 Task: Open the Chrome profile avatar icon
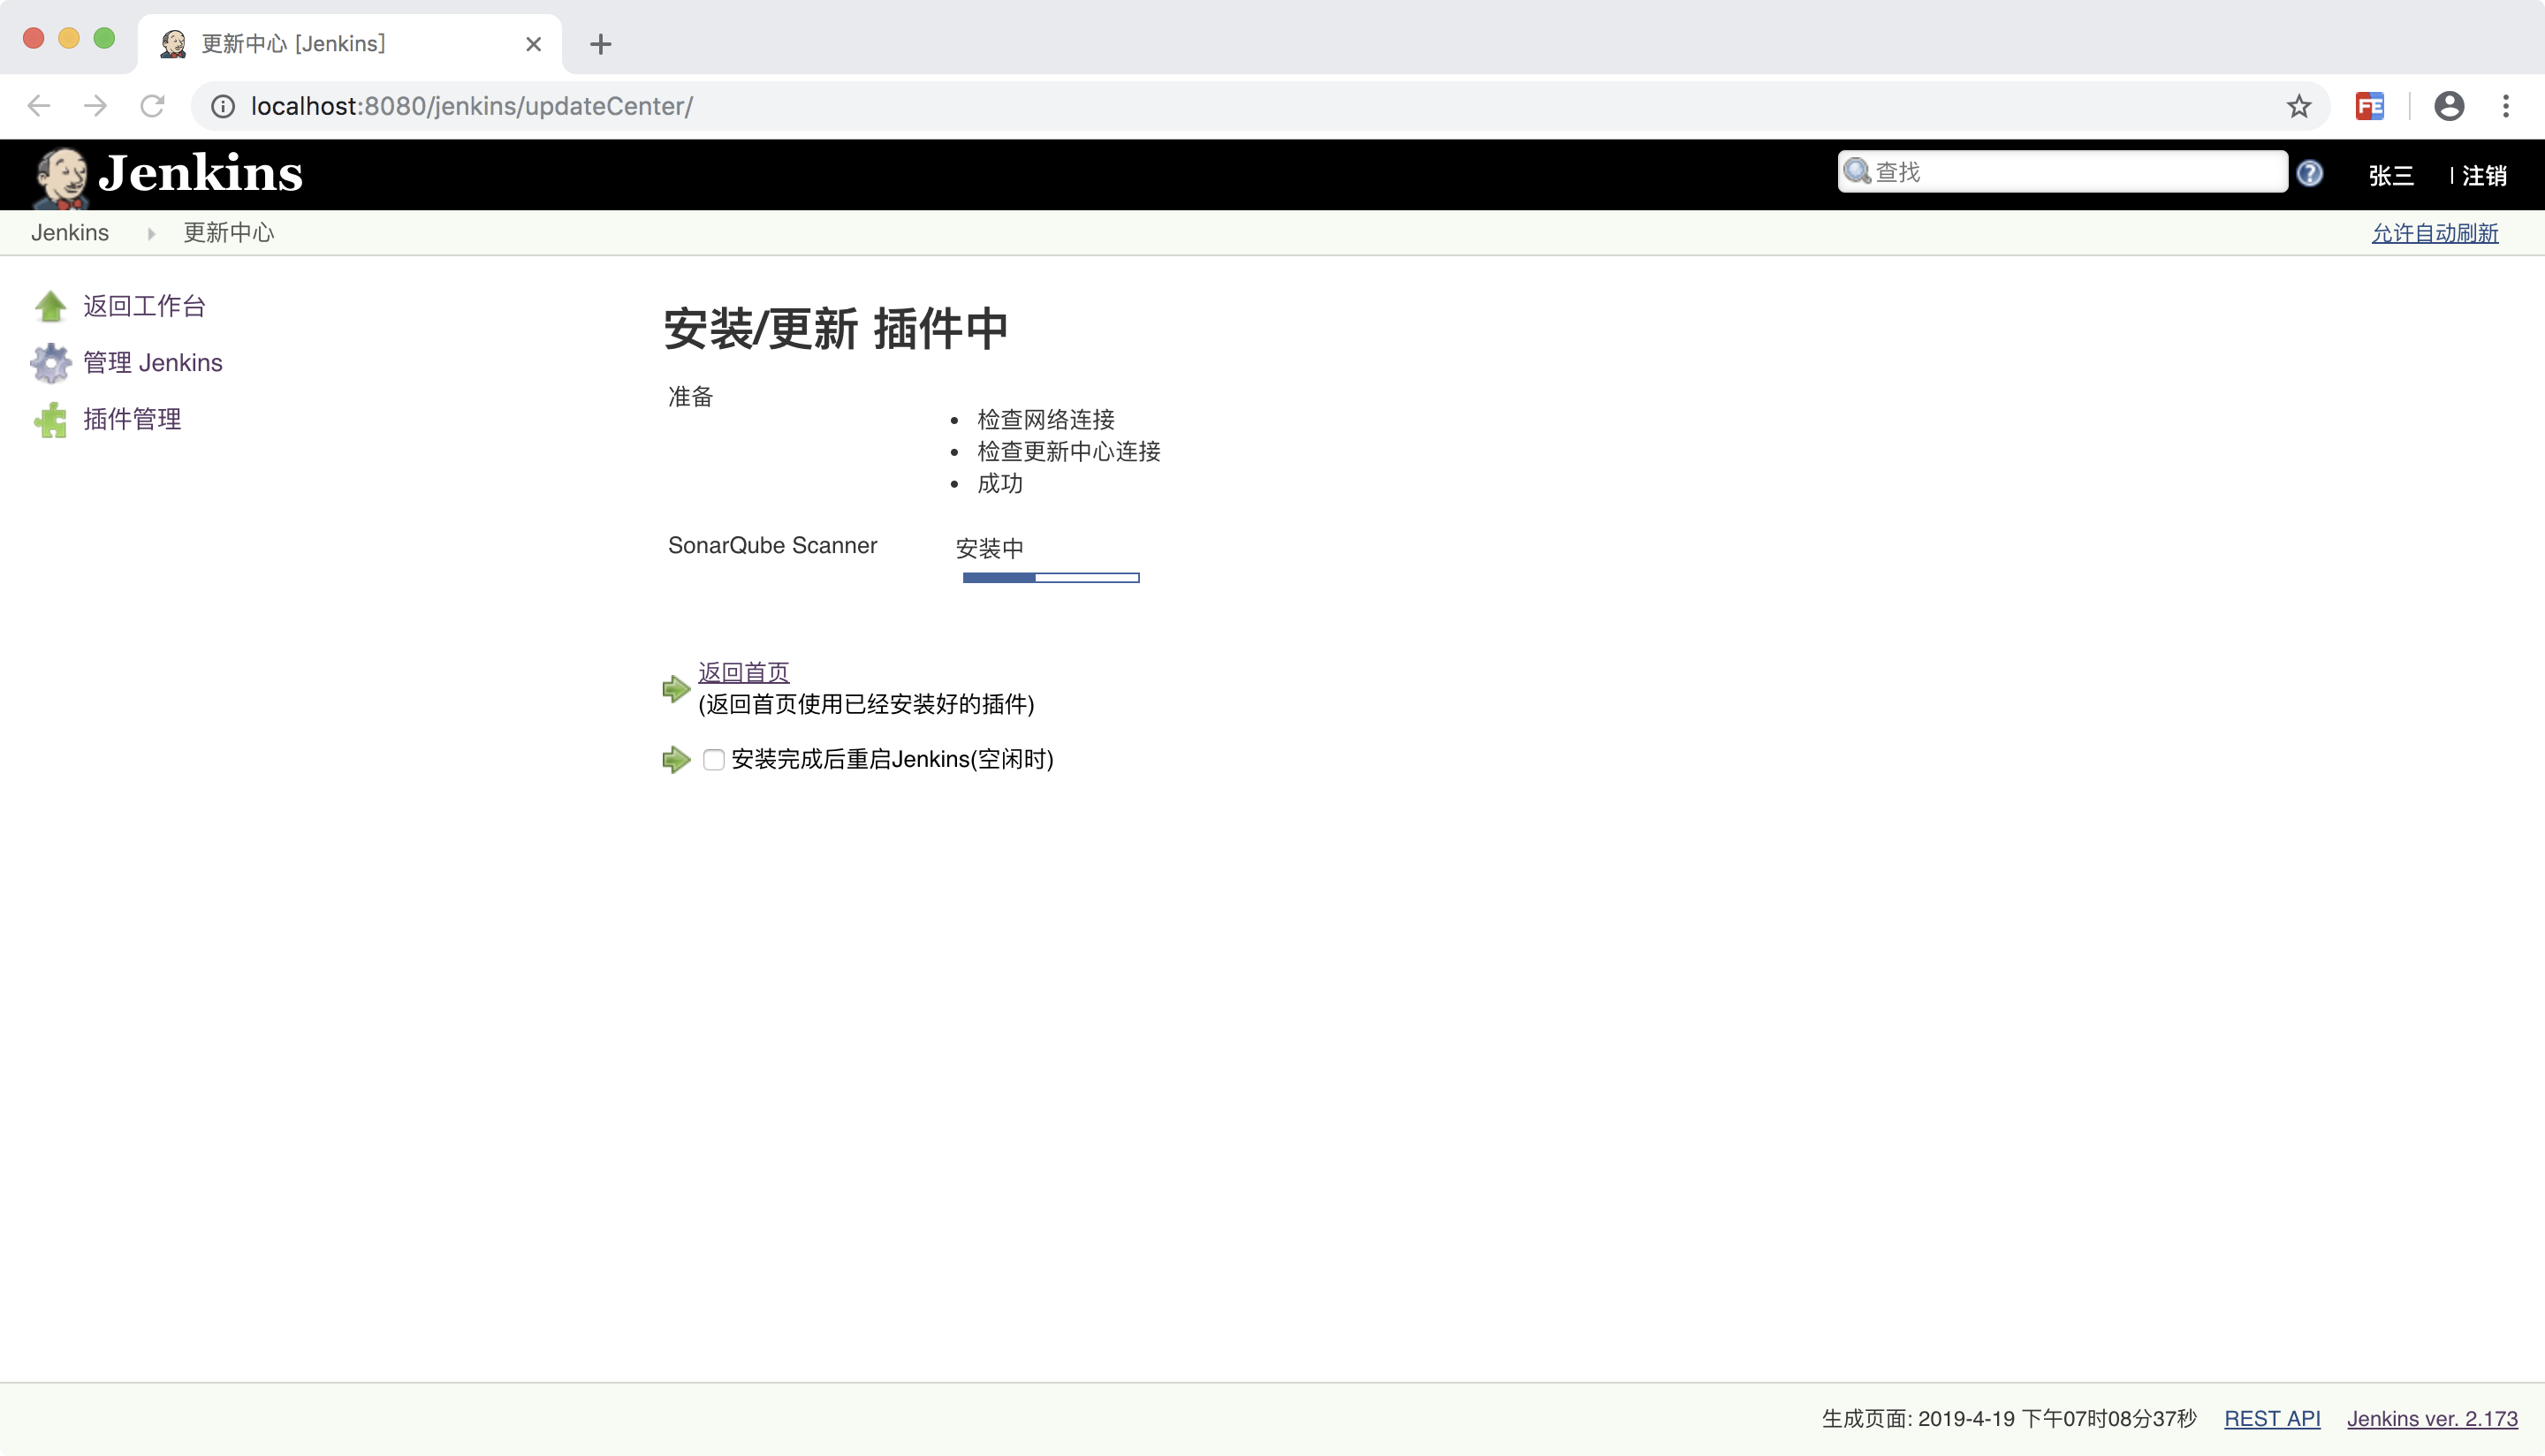click(2448, 106)
